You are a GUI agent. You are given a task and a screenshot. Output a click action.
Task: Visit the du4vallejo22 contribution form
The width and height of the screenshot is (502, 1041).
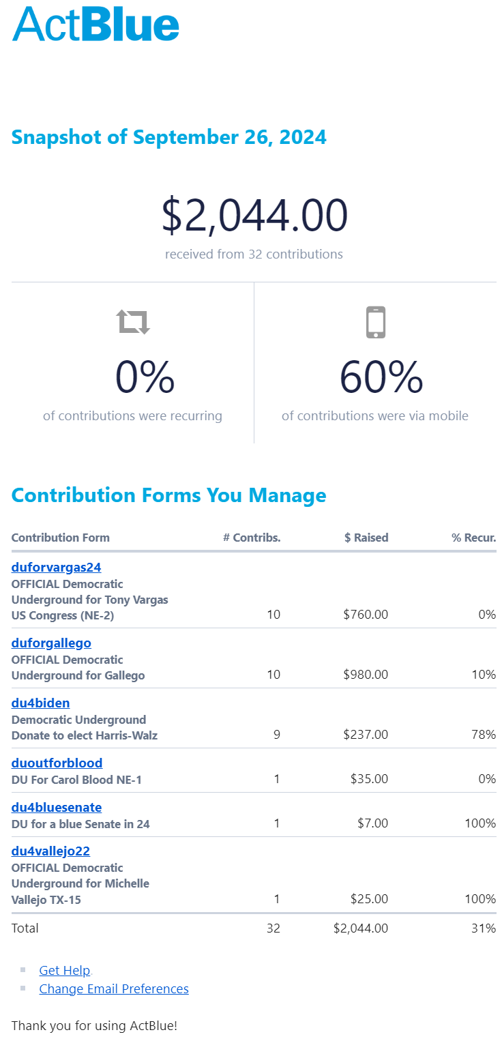click(50, 851)
